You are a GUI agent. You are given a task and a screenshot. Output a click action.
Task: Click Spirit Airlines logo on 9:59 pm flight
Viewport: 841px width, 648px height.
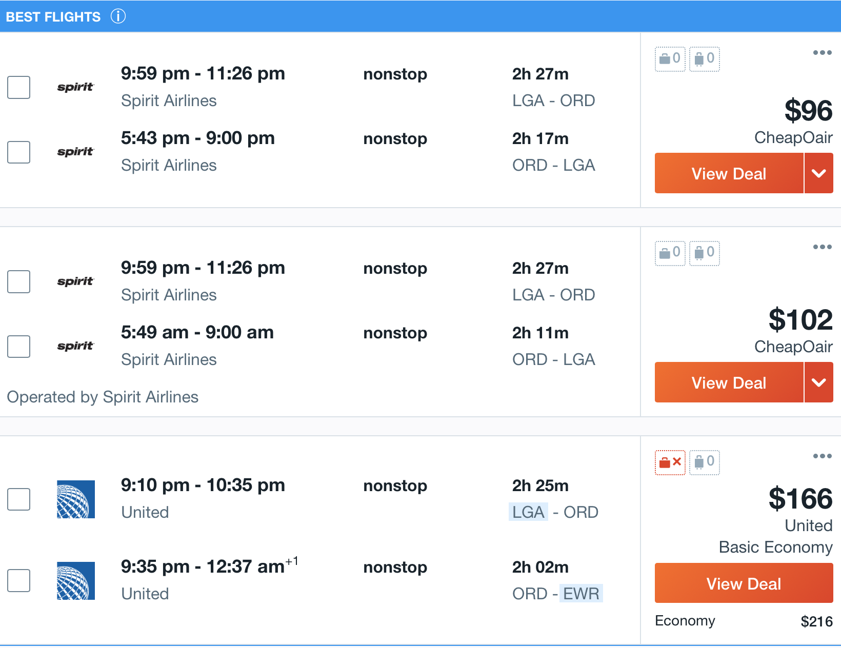[x=75, y=87]
